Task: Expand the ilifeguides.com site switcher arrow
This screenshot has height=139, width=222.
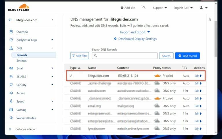Action: point(52,20)
